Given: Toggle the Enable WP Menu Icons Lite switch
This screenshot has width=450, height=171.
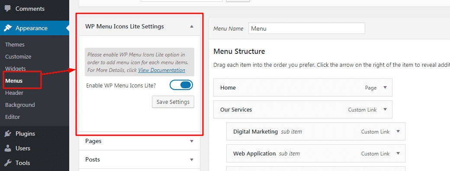Looking at the screenshot, I should (181, 85).
